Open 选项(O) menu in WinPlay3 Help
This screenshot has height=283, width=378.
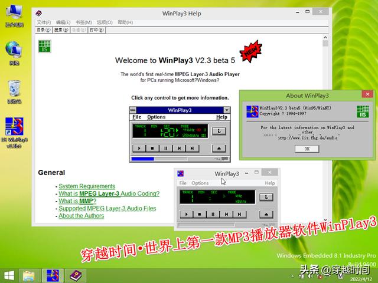pyautogui.click(x=105, y=22)
